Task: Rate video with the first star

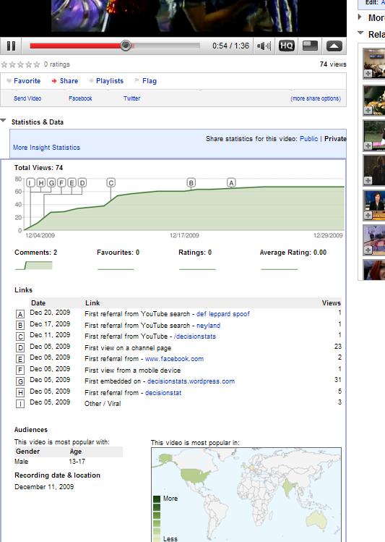Action: point(4,64)
